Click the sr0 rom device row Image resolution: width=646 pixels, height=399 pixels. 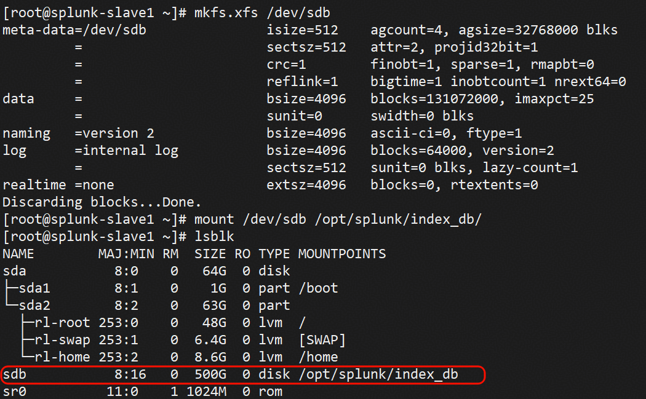tap(143, 391)
